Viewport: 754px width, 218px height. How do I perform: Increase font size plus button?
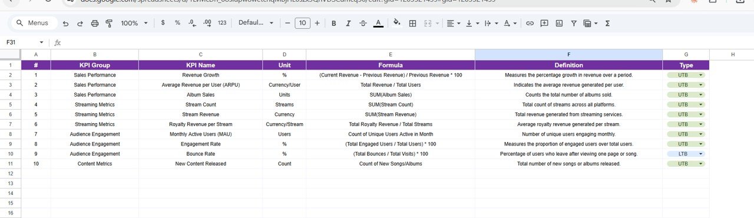(x=317, y=23)
